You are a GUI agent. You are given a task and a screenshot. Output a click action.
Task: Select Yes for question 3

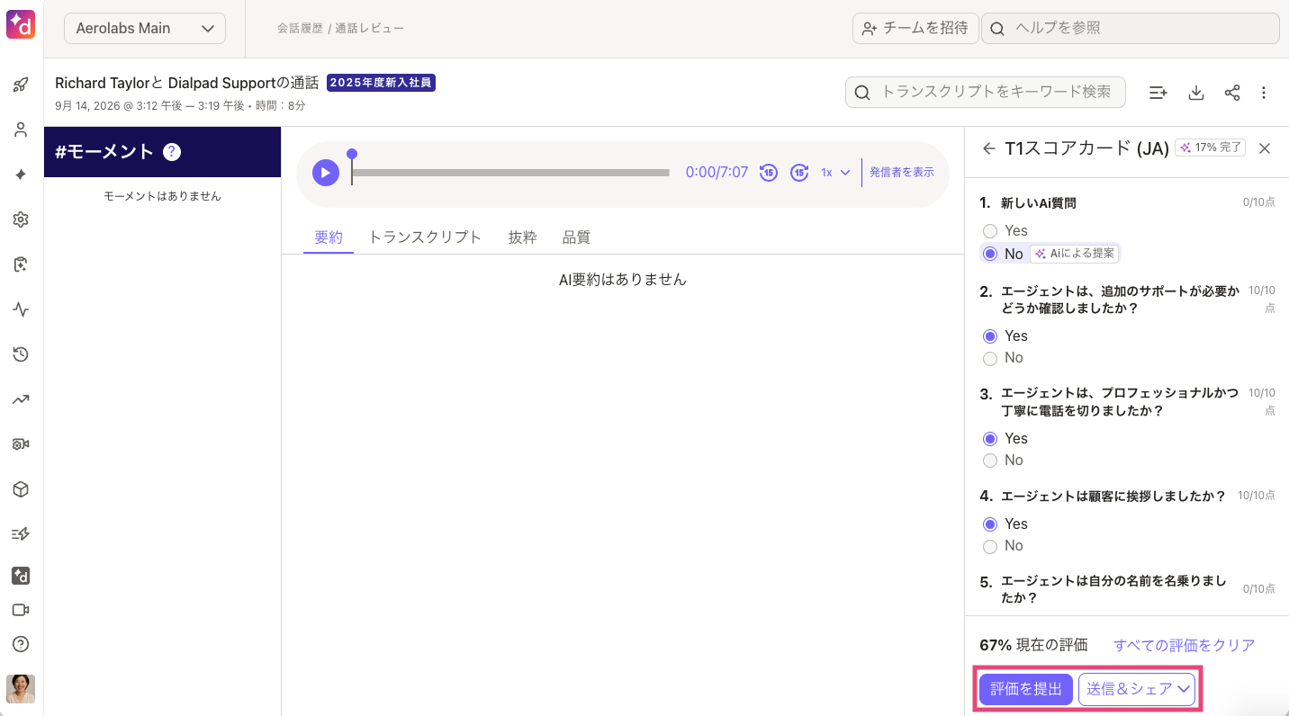[x=990, y=439]
